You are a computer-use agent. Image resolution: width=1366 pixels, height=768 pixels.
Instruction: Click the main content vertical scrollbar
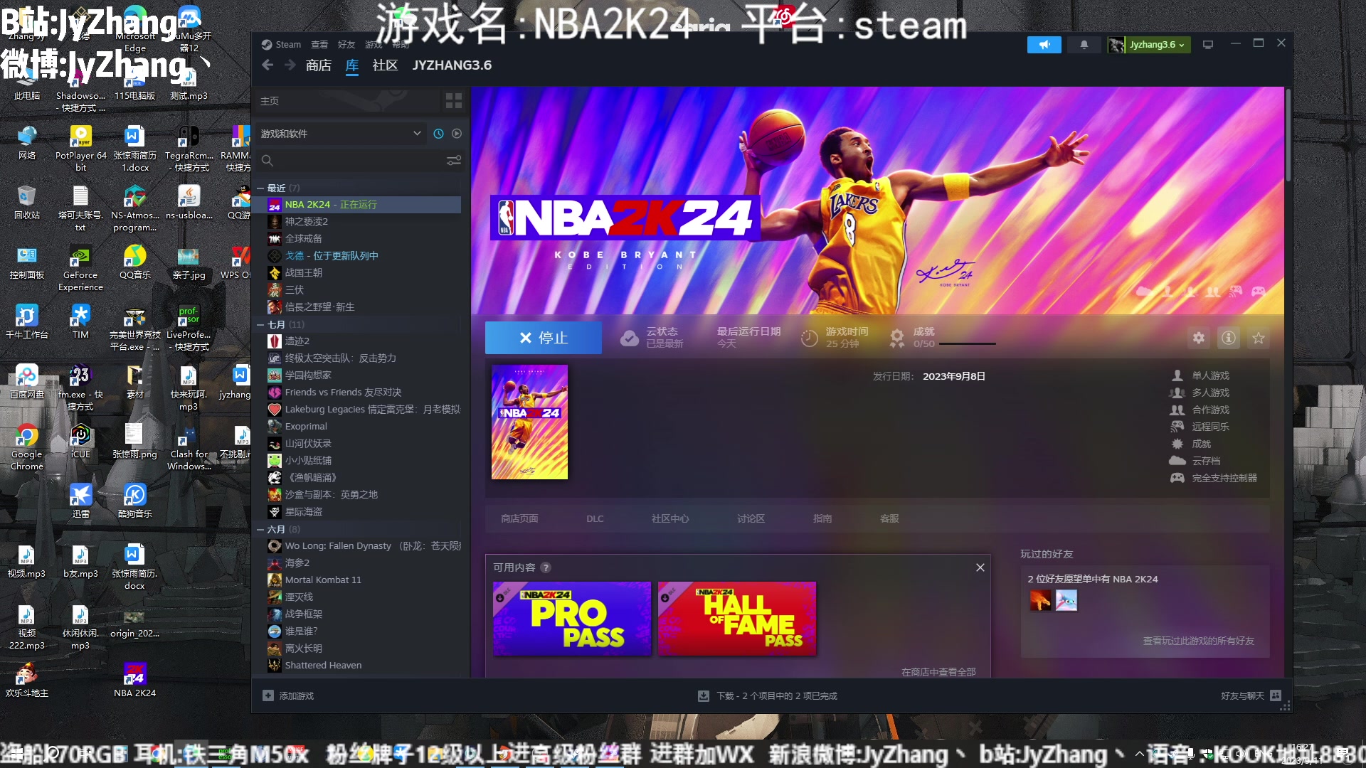[1288, 135]
